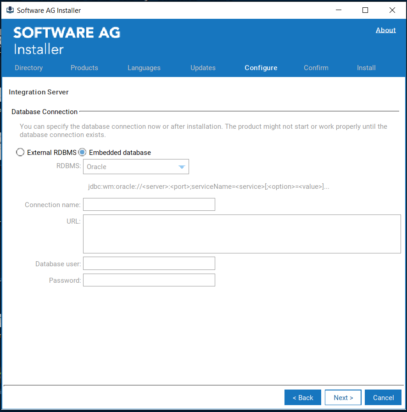This screenshot has height=412, width=407.
Task: Select the Embedded database radio button
Action: 82,152
